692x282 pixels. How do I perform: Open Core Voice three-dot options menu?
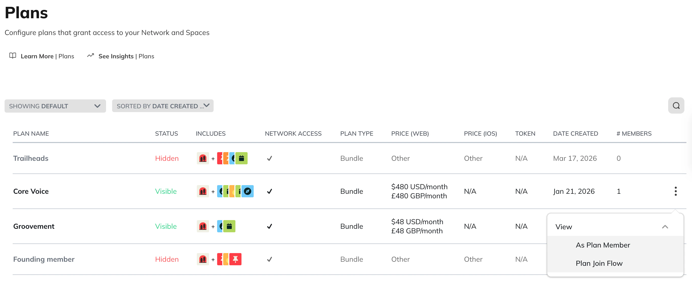(x=675, y=191)
